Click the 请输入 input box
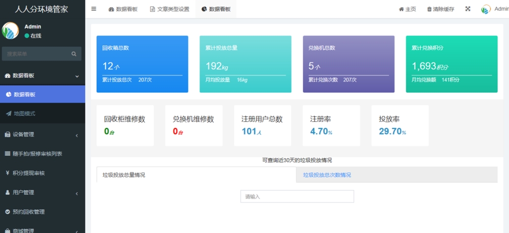This screenshot has height=233, width=509. coord(297,197)
